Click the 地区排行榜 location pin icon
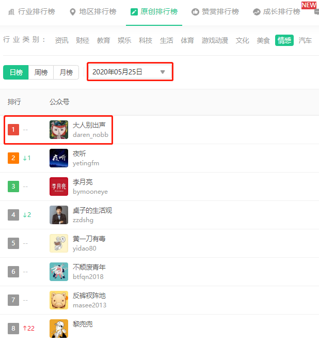 tap(73, 12)
